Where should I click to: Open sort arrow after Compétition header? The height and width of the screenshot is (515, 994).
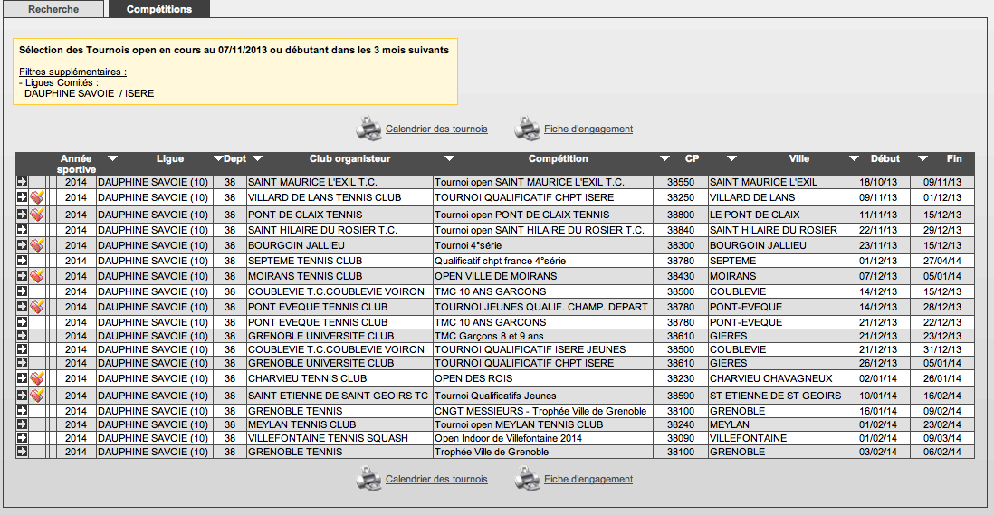tap(665, 158)
